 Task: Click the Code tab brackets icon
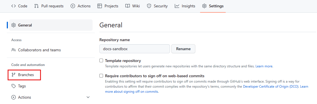click(x=14, y=6)
